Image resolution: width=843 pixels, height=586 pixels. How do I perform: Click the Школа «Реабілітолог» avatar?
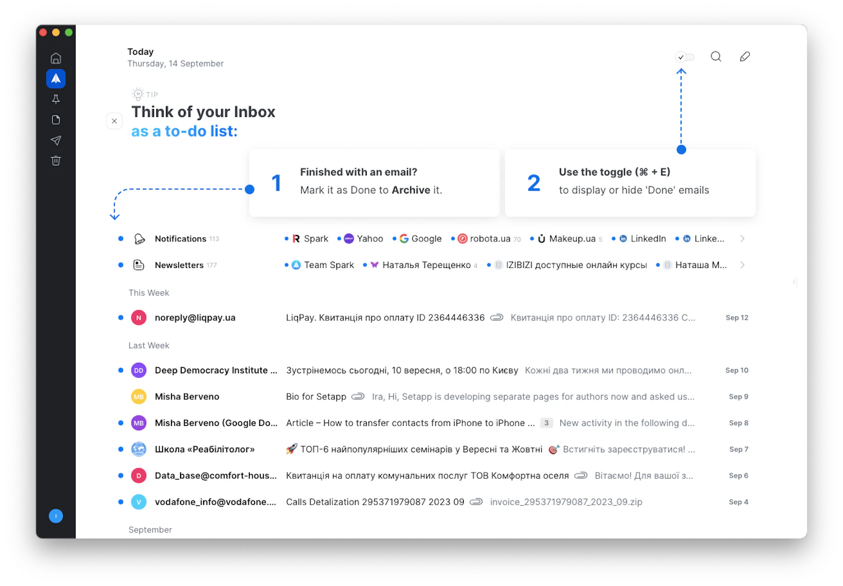[x=139, y=450]
